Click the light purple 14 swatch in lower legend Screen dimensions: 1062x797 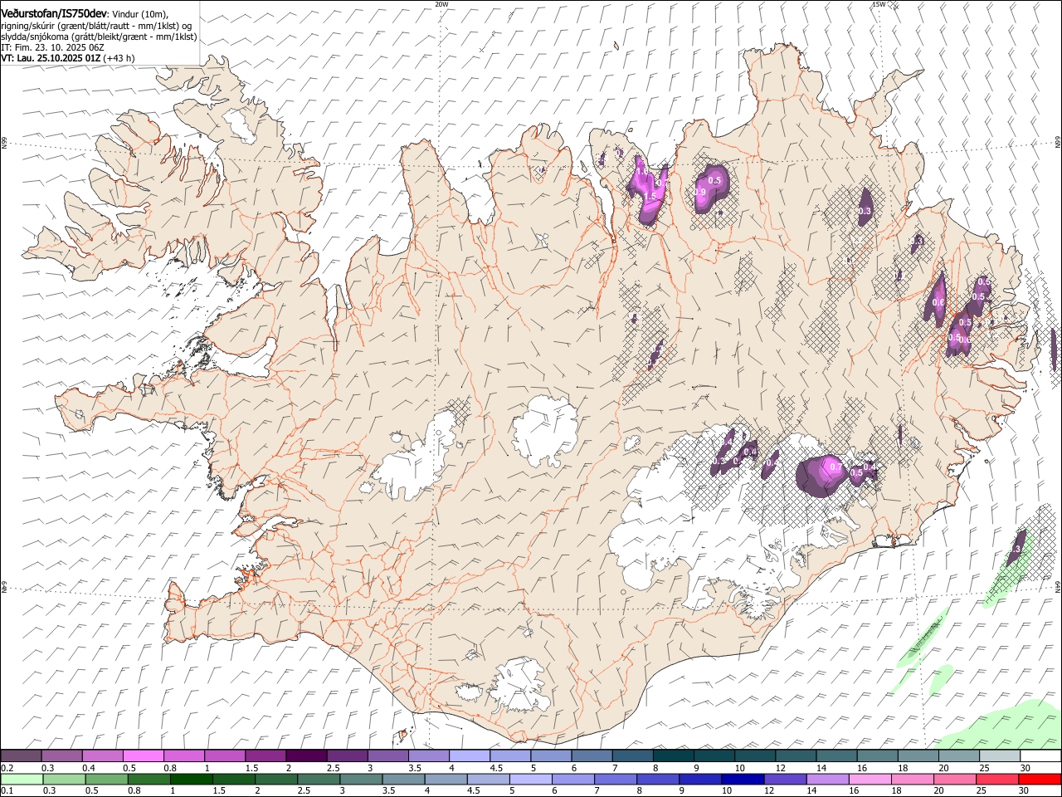point(827,780)
